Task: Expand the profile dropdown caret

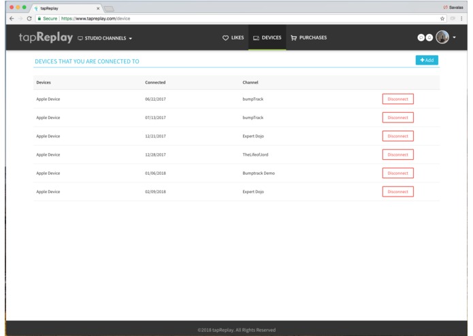Action: point(455,37)
